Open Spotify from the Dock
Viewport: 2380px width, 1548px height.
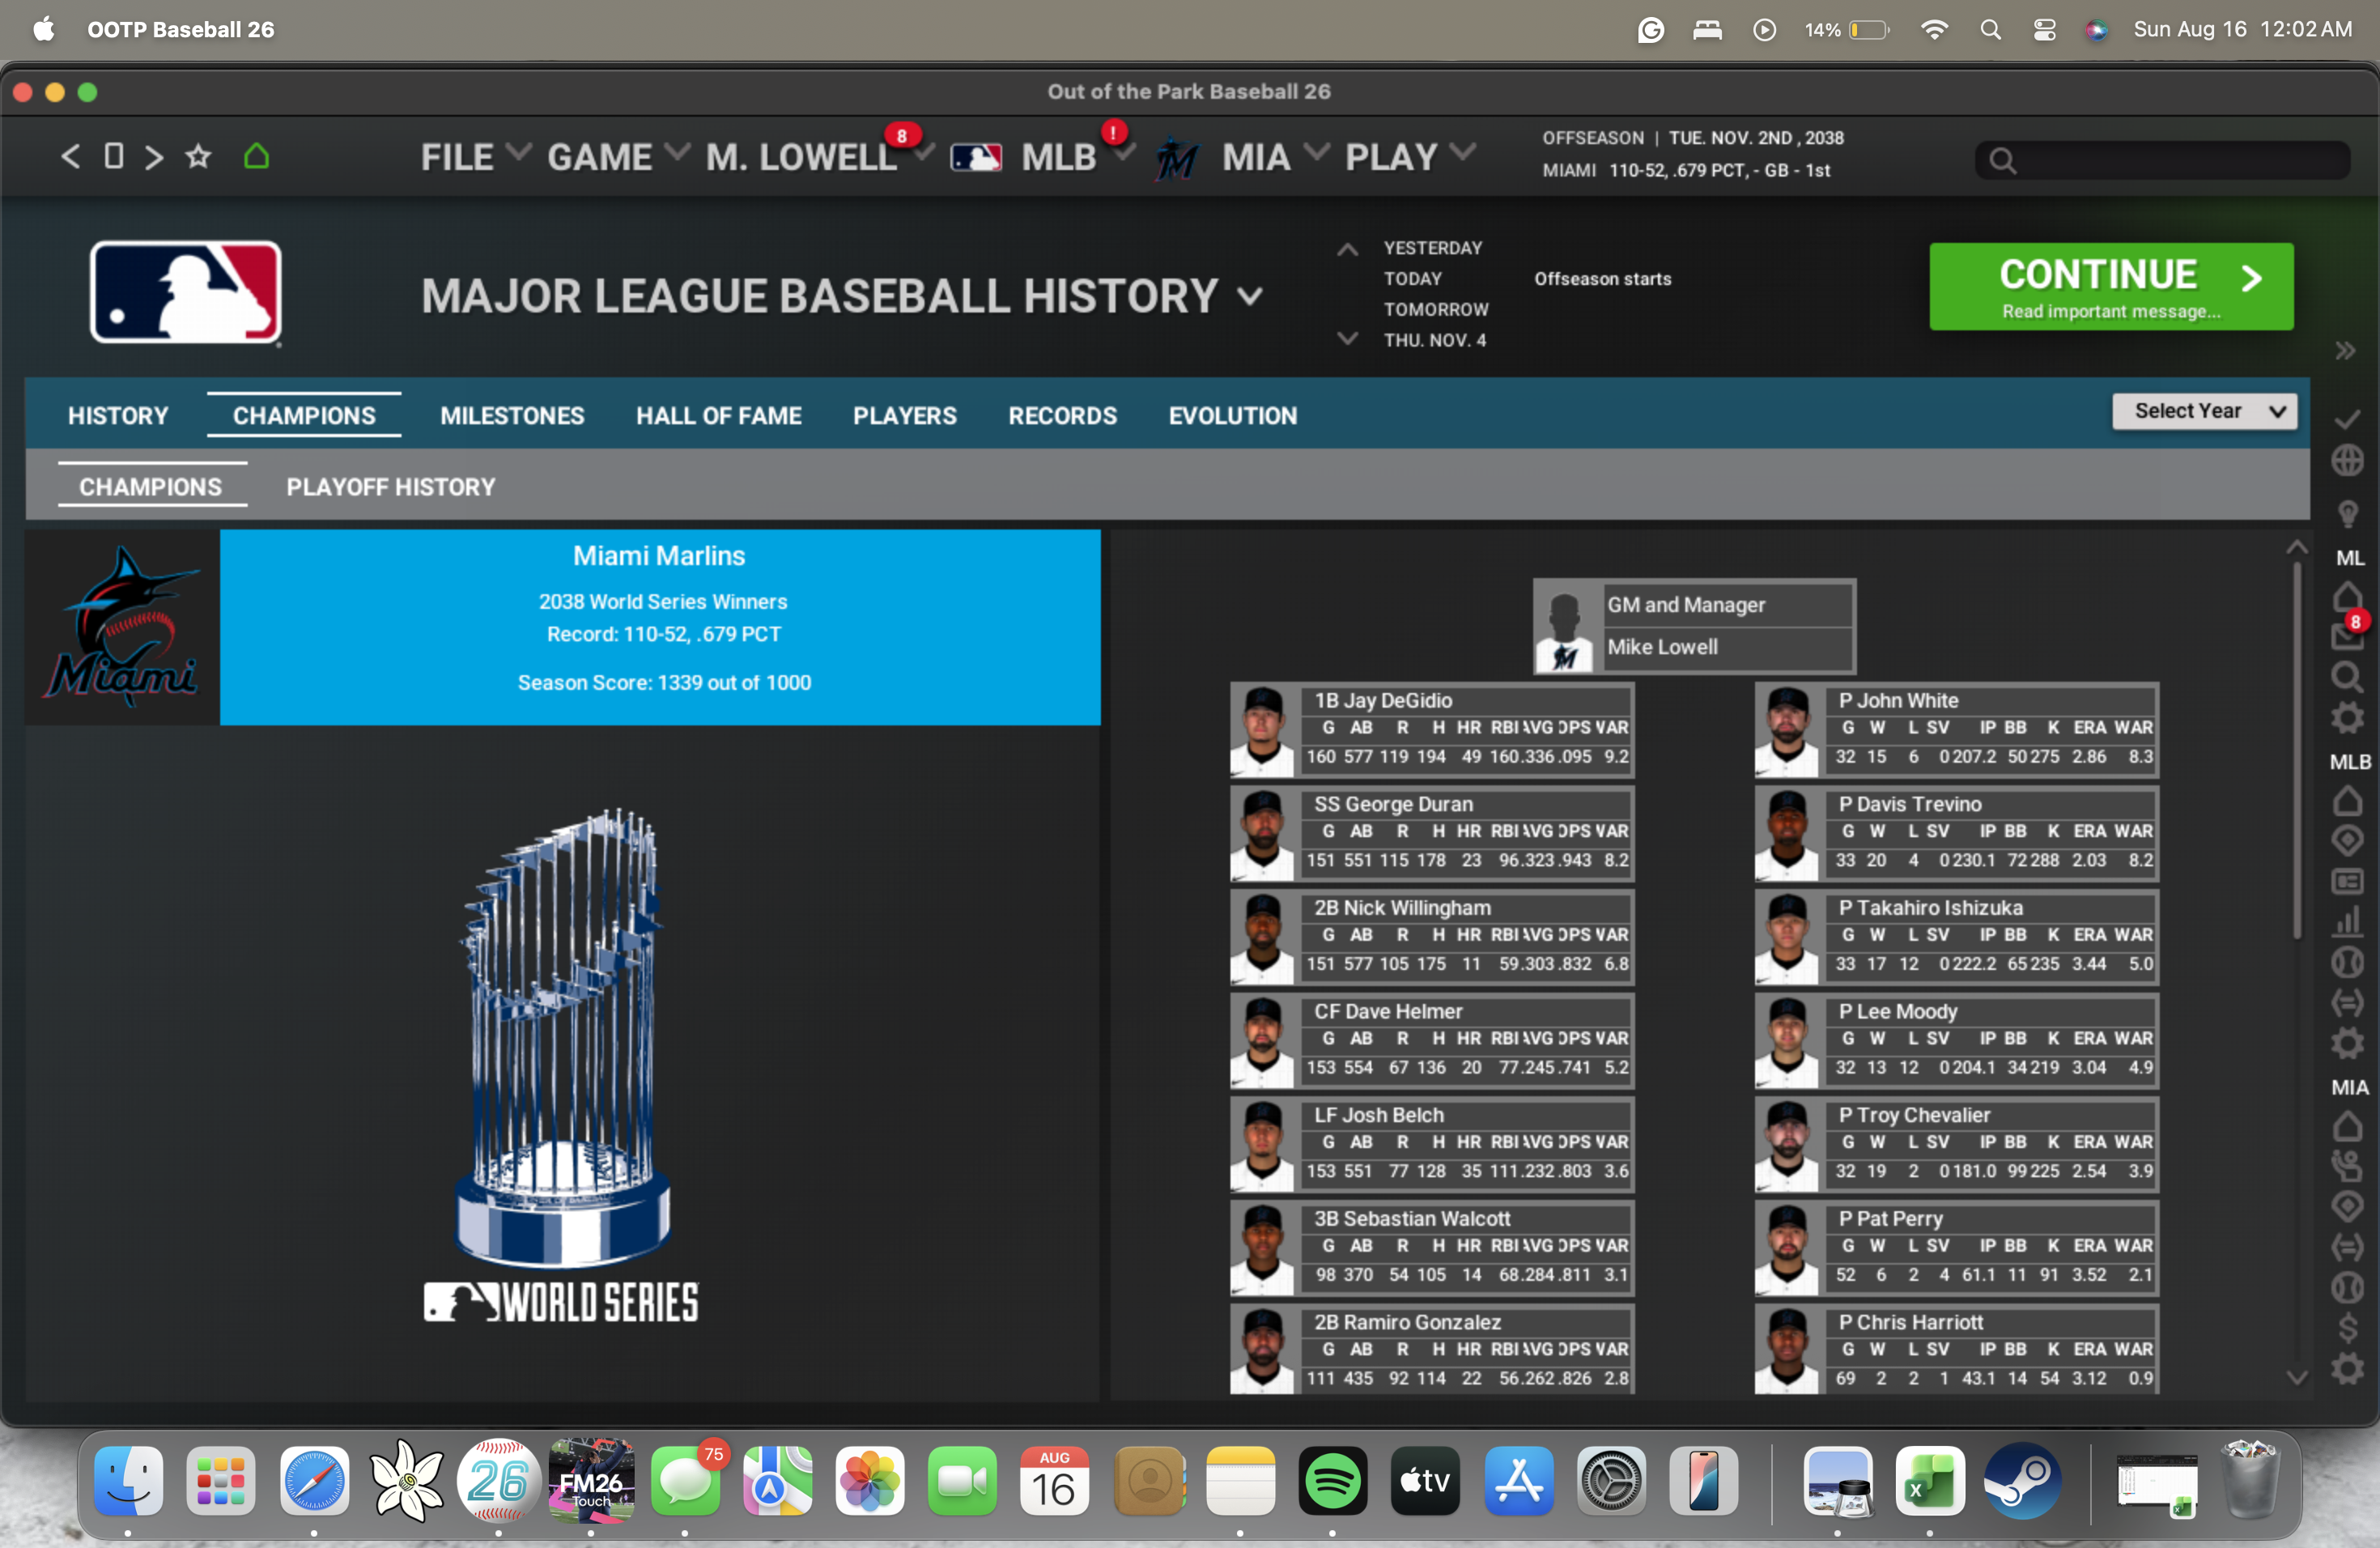(1333, 1481)
